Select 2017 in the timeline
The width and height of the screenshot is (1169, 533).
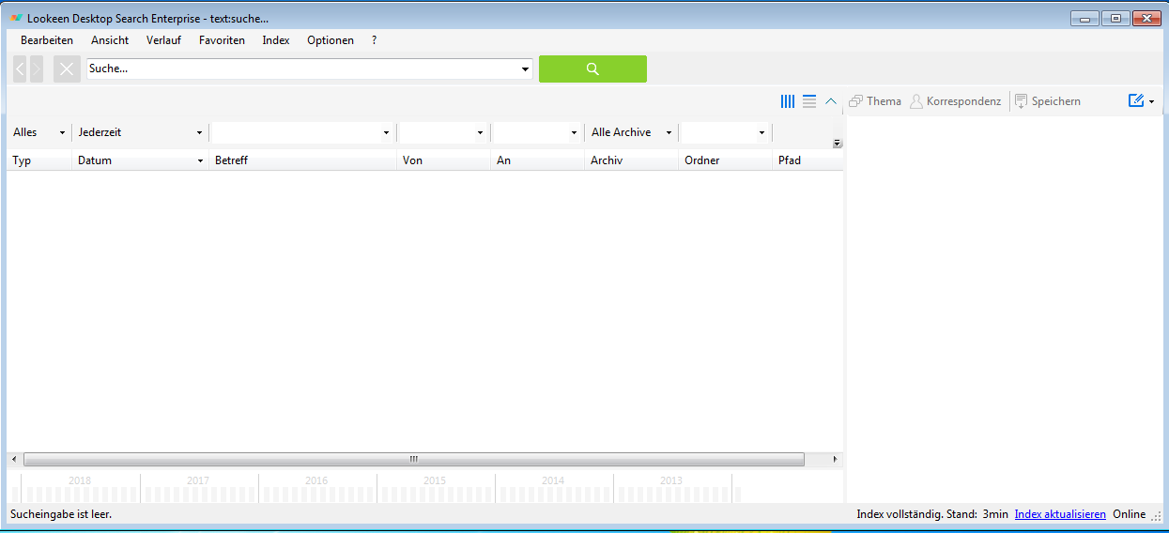coord(198,480)
